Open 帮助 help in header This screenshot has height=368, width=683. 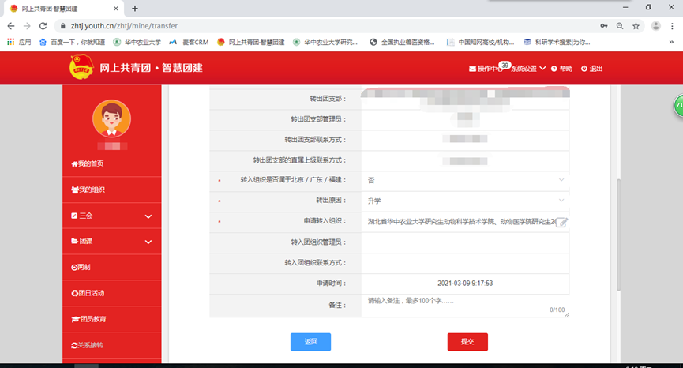pyautogui.click(x=561, y=69)
